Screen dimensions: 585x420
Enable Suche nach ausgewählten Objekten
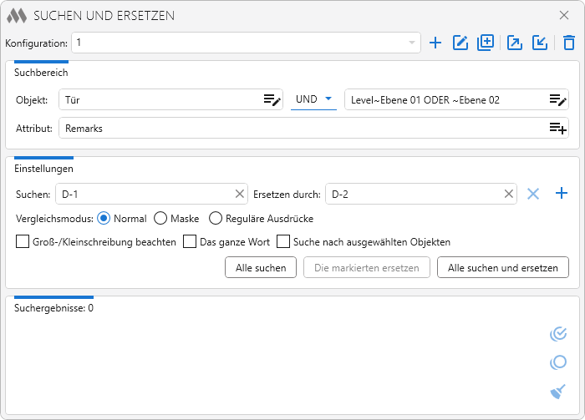pyautogui.click(x=283, y=242)
